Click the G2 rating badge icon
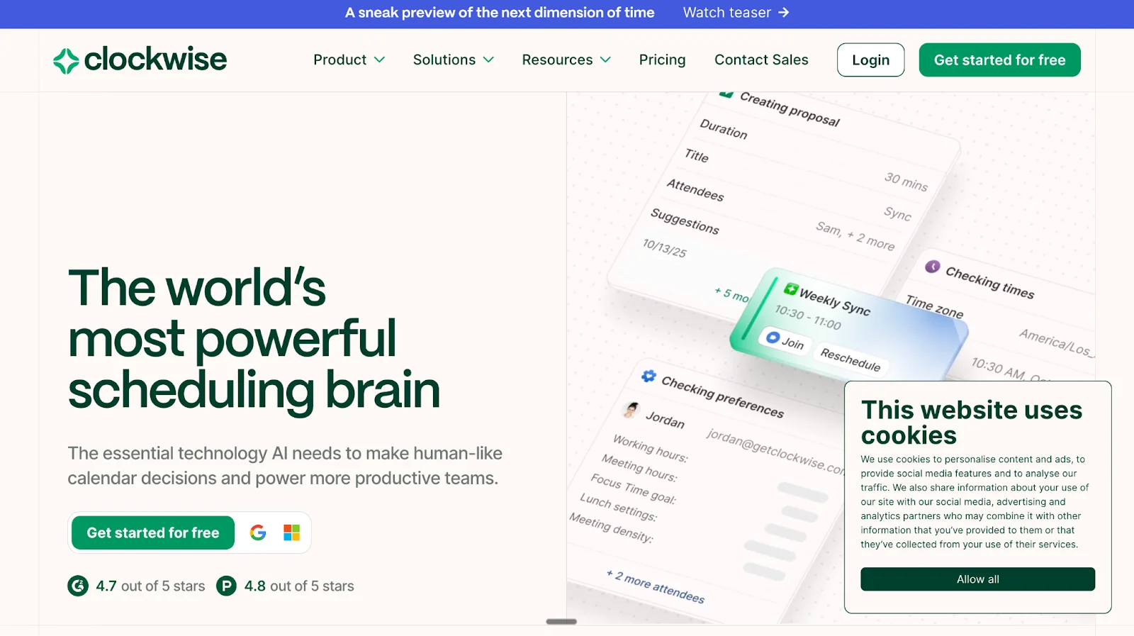 click(x=78, y=586)
